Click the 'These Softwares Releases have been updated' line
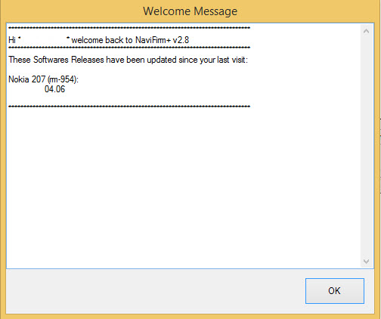The height and width of the screenshot is (319, 381). 129,60
